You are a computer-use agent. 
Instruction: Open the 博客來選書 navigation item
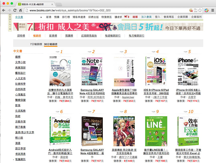click(x=79, y=17)
